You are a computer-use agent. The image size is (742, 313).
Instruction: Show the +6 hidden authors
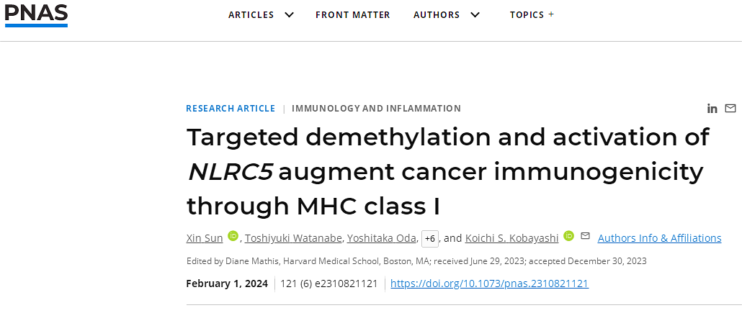click(x=430, y=239)
